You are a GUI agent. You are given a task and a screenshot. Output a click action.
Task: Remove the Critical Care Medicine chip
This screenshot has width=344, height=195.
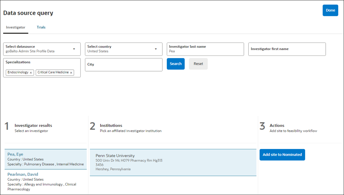pos(71,73)
